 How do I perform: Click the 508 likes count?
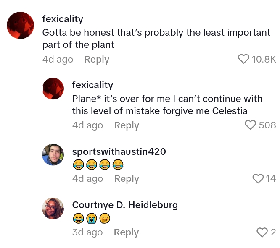tap(267, 125)
